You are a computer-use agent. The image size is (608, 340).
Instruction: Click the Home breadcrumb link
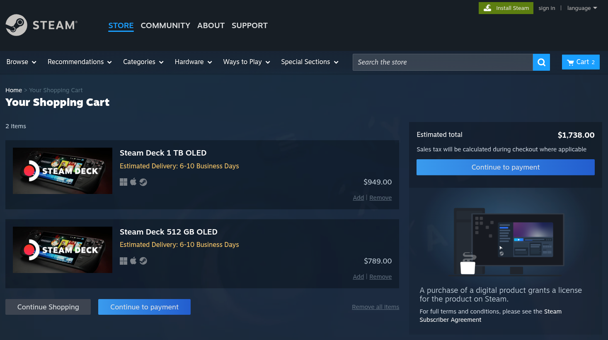click(14, 90)
